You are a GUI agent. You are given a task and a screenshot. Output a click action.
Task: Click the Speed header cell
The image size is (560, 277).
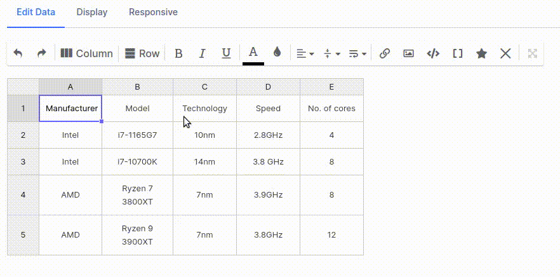point(268,108)
